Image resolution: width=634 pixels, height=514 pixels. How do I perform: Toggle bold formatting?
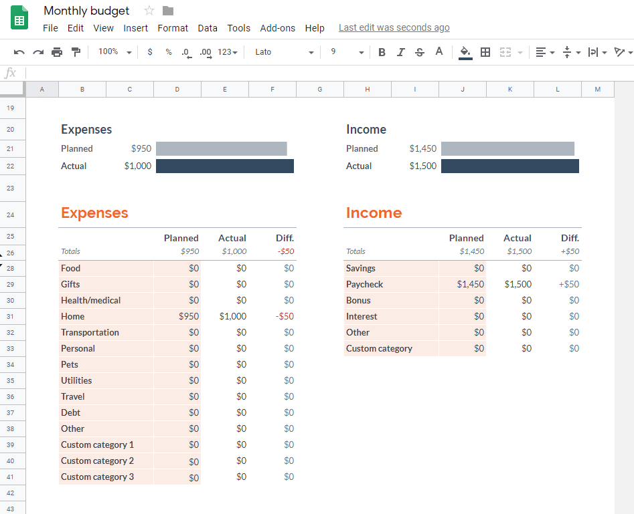click(382, 52)
